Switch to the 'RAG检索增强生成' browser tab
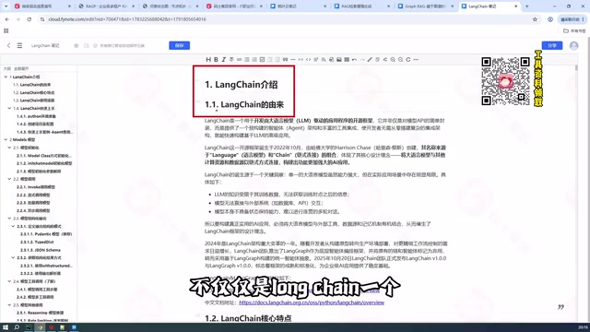The height and width of the screenshot is (332, 590). tap(362, 6)
